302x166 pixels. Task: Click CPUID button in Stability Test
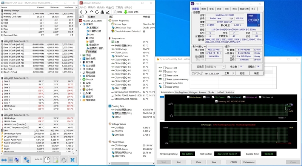point(233,162)
